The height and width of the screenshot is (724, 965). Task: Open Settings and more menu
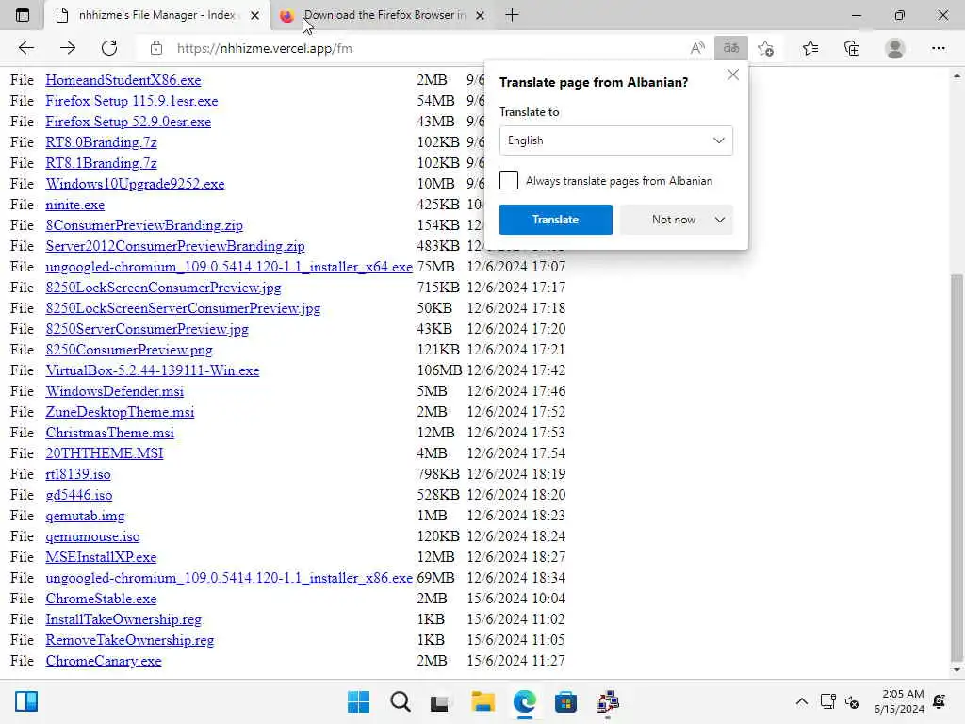[938, 48]
